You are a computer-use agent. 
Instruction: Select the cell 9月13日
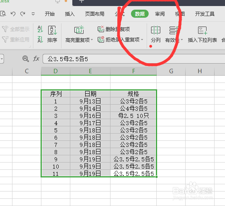pos(90,101)
